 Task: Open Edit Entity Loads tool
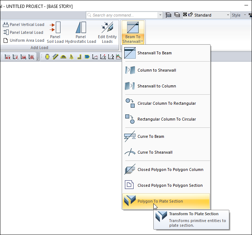107,32
